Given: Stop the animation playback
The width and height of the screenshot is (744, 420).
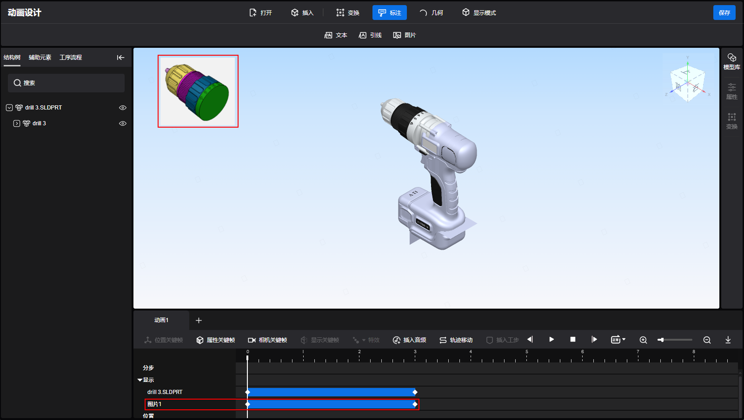Looking at the screenshot, I should coord(573,340).
